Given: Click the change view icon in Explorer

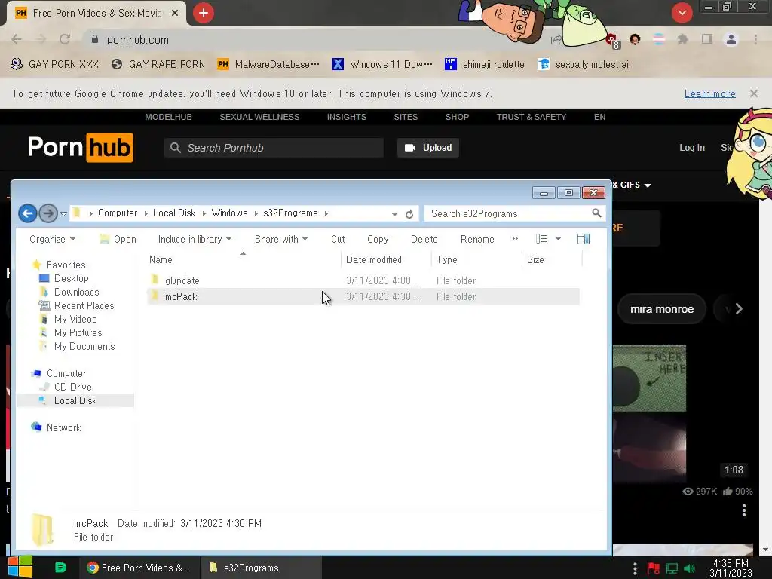Looking at the screenshot, I should 541,239.
